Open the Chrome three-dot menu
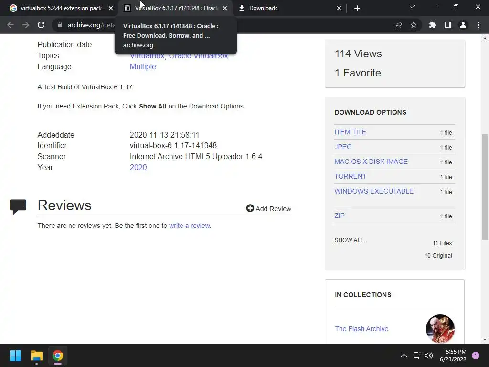This screenshot has width=489, height=367. (478, 25)
